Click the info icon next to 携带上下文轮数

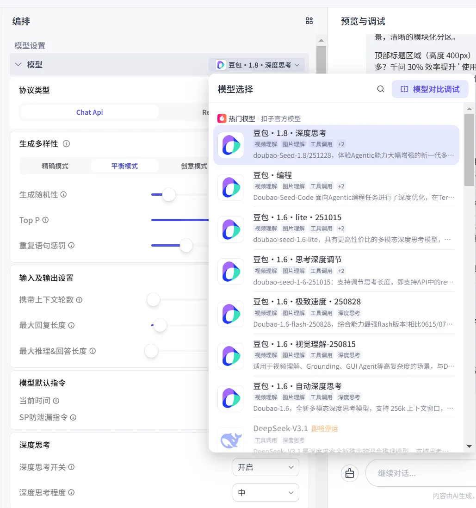pos(79,300)
